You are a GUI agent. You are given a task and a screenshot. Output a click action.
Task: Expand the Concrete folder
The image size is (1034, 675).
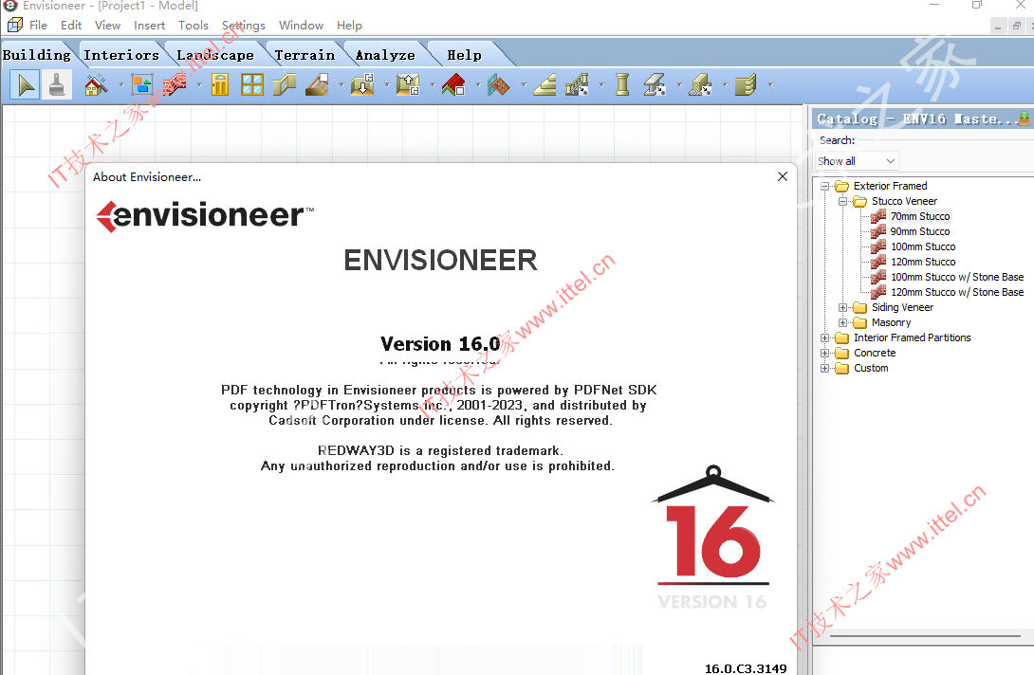point(825,354)
